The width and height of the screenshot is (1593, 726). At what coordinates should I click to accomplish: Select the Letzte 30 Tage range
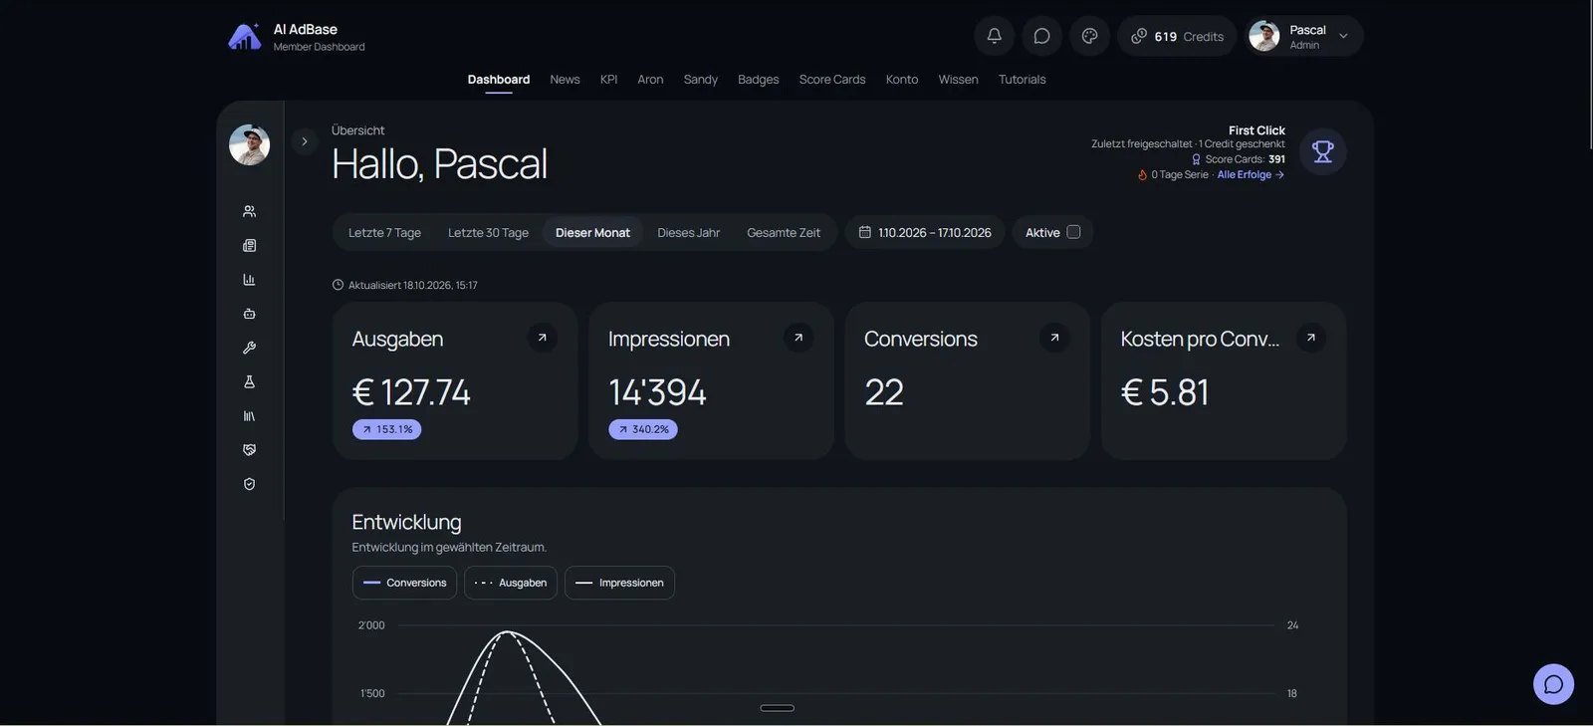pos(488,233)
